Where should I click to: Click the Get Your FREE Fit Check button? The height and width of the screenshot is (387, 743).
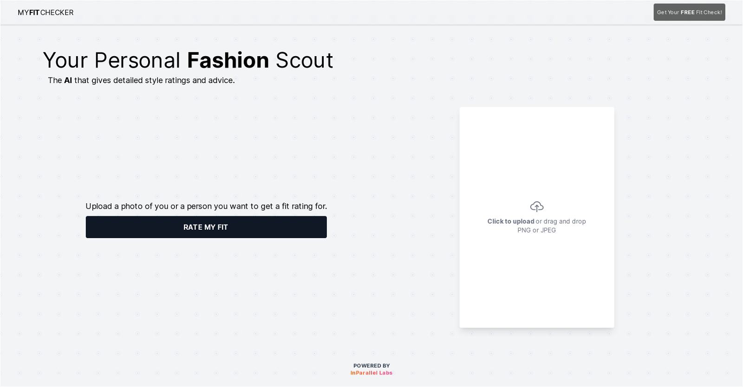pyautogui.click(x=689, y=13)
